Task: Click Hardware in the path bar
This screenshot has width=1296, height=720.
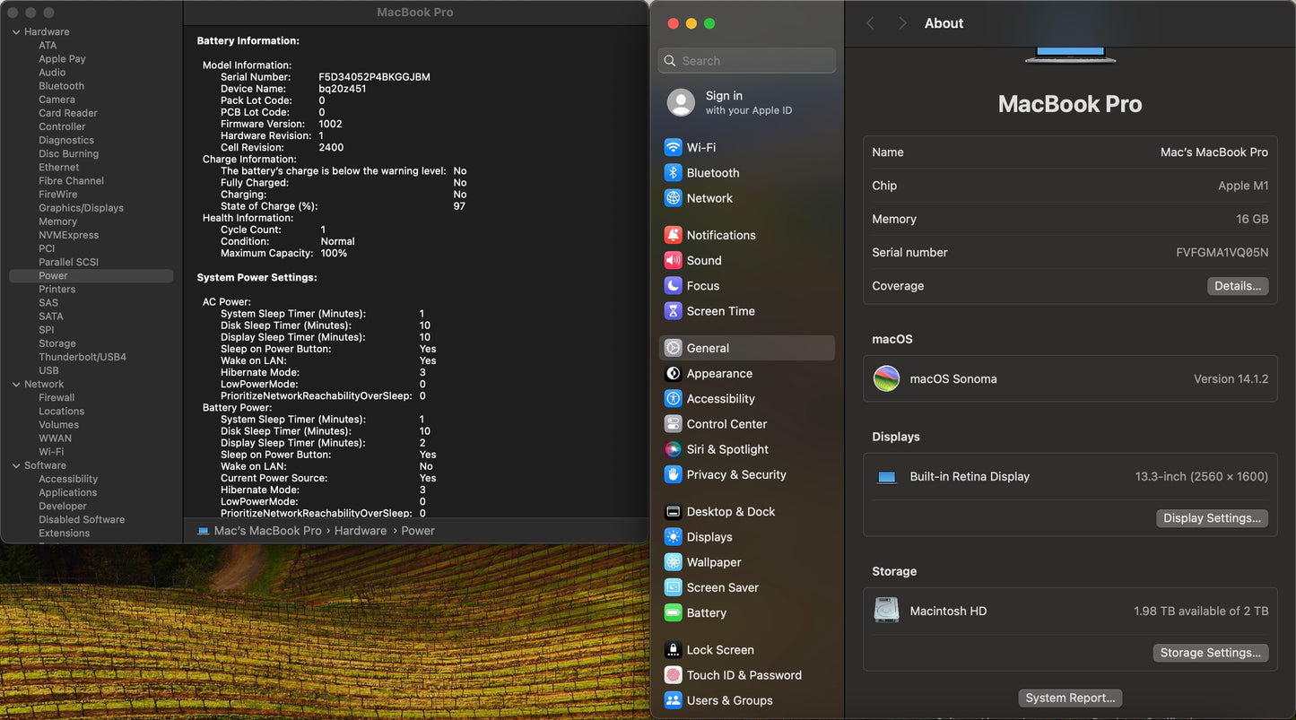Action: [x=361, y=531]
